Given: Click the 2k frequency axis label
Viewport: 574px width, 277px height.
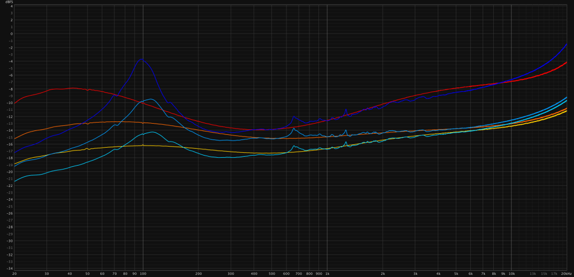Looking at the screenshot, I should click(x=382, y=274).
